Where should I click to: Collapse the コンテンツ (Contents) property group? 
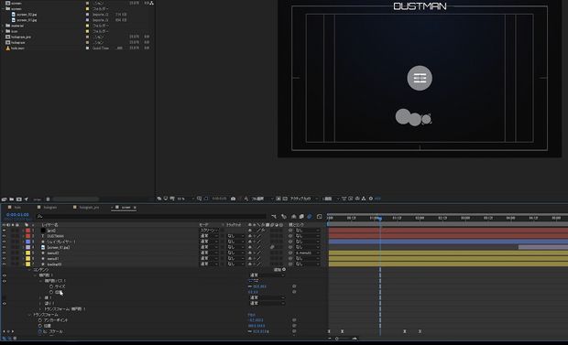(x=30, y=270)
